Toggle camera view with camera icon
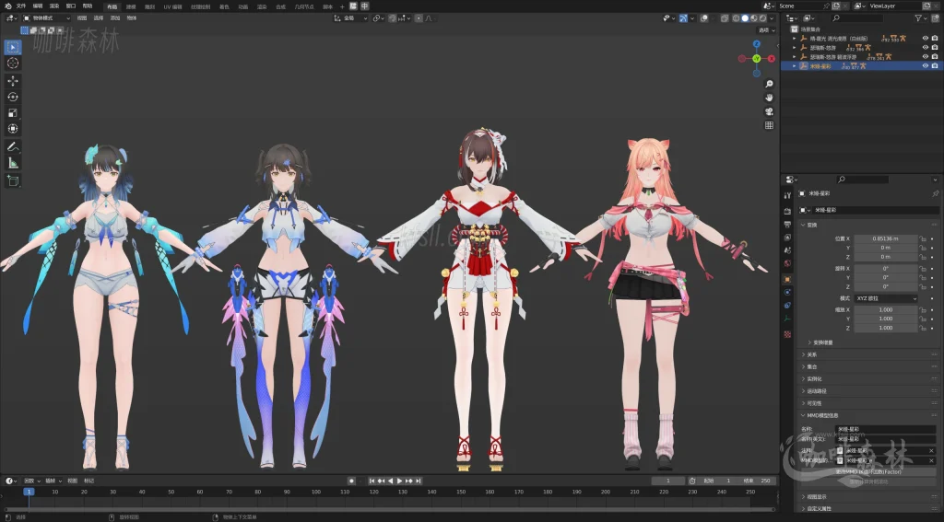 click(x=769, y=112)
